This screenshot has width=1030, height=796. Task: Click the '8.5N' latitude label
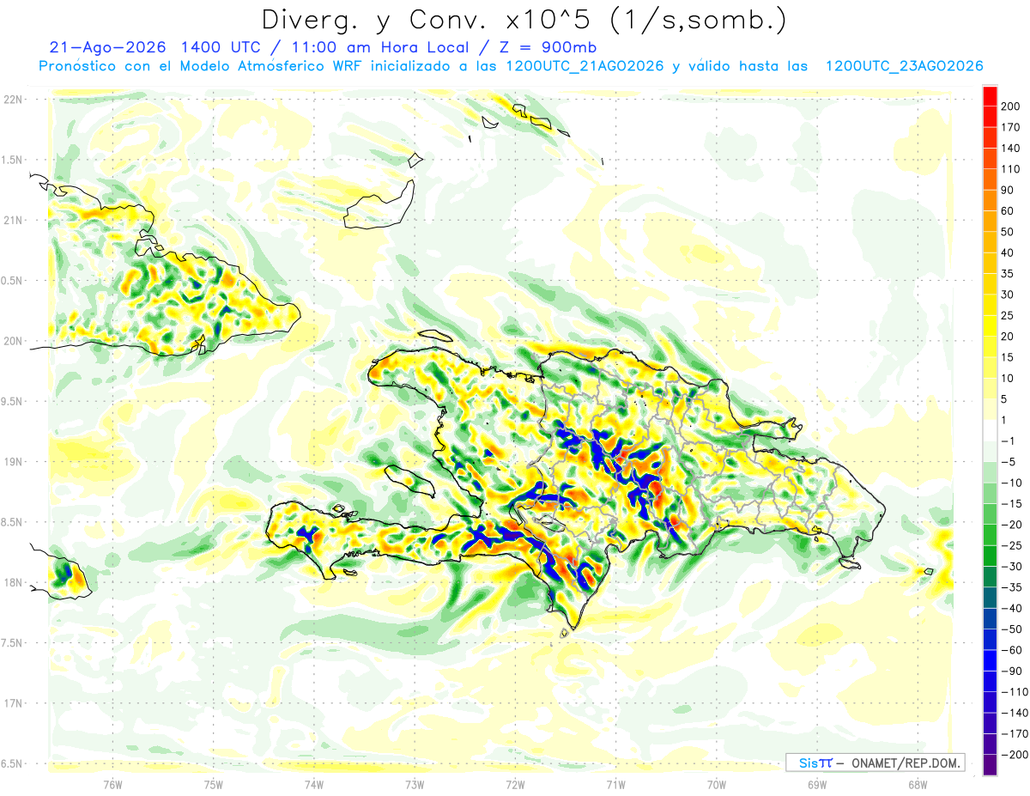(x=12, y=522)
